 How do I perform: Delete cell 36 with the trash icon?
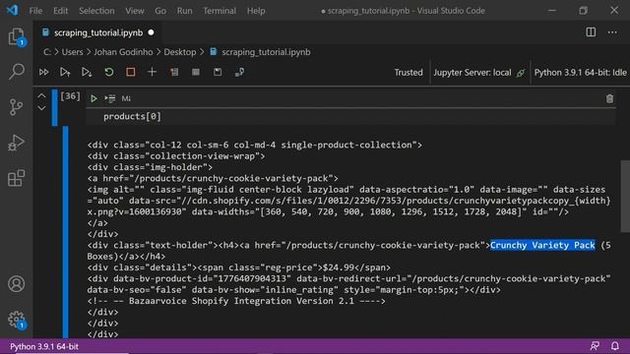[609, 98]
